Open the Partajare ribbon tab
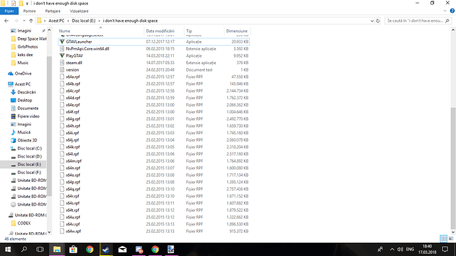This screenshot has width=456, height=256. pyautogui.click(x=53, y=11)
